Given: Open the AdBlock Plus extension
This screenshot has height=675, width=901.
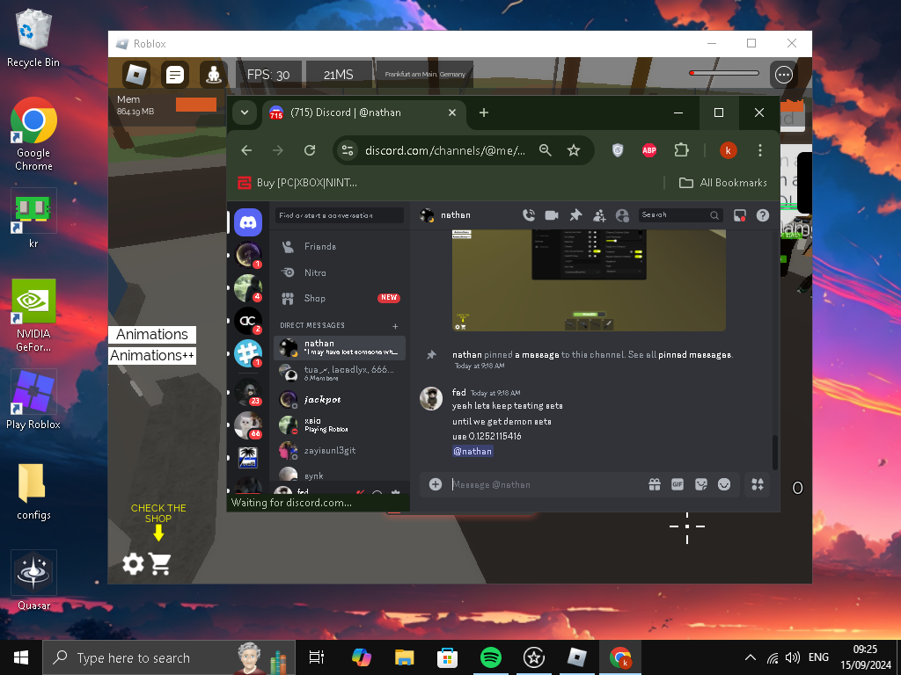Looking at the screenshot, I should click(649, 150).
